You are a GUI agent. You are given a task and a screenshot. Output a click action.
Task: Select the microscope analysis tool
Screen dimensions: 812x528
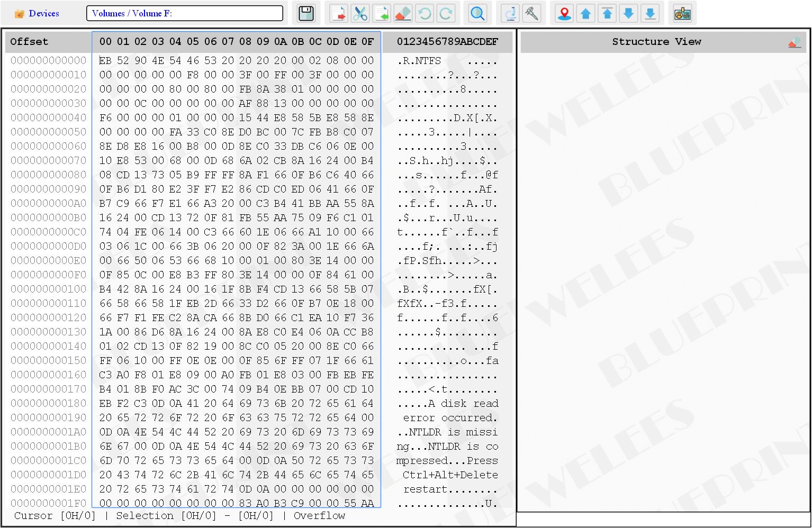(510, 13)
